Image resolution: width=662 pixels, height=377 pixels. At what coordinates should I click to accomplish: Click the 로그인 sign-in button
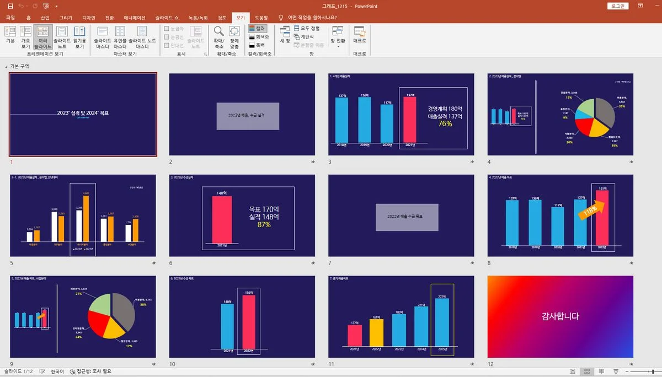pos(617,6)
